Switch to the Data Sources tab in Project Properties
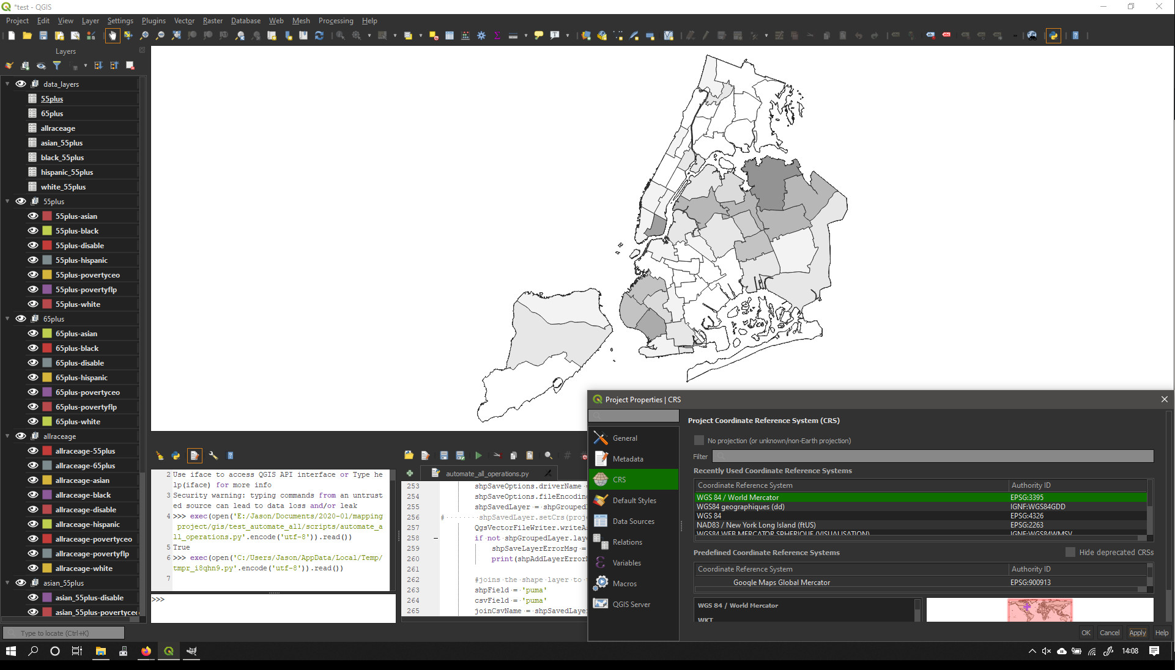 pos(634,521)
